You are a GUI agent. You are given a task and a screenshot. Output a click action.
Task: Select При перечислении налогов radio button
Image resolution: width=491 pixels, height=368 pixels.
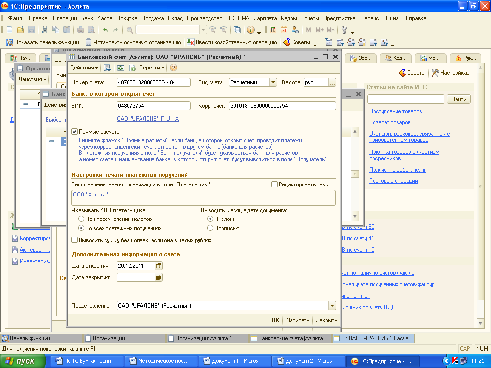click(x=82, y=218)
